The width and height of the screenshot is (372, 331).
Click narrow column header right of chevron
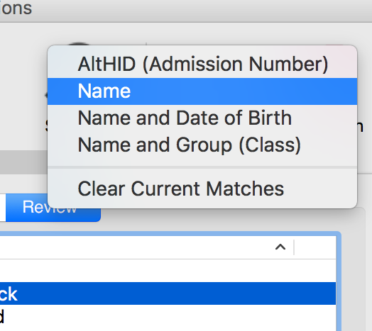pyautogui.click(x=315, y=247)
